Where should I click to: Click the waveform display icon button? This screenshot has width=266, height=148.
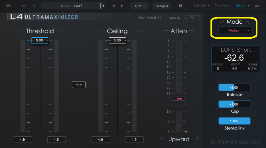(193, 18)
